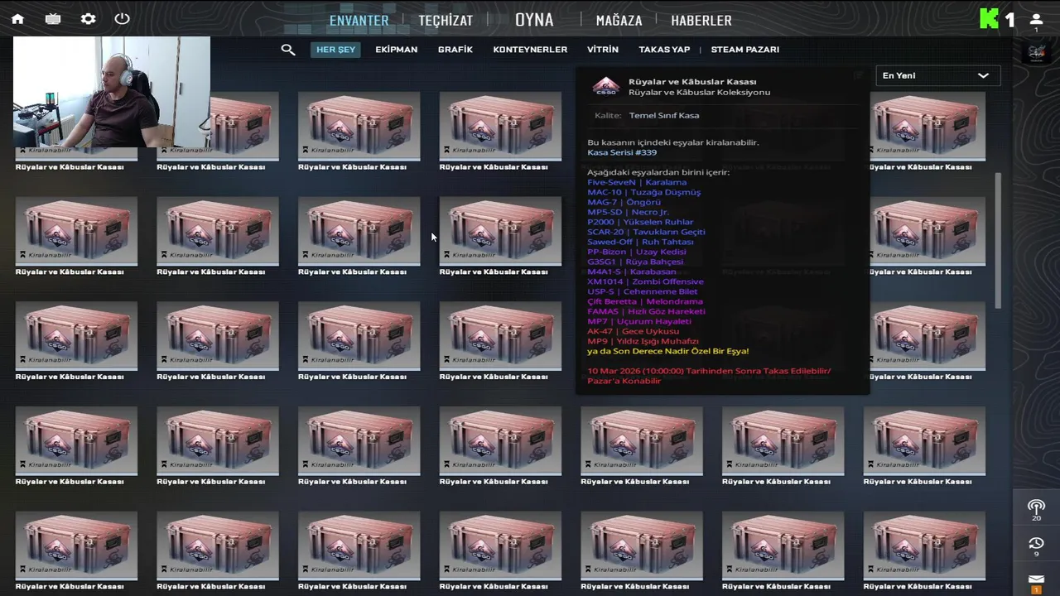Open the watch matches TV icon
Screen dimensions: 1060x596
tap(53, 19)
